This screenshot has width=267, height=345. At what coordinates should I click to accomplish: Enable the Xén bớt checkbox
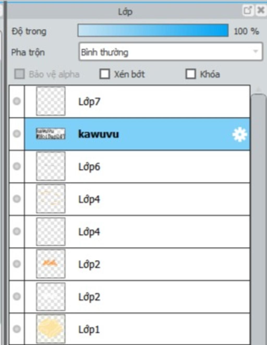(105, 74)
